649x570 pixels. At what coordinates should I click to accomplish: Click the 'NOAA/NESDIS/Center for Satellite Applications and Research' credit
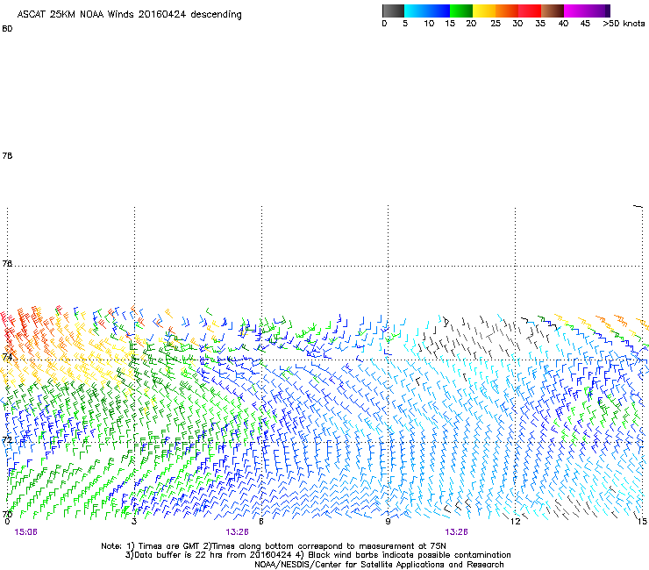(379, 565)
